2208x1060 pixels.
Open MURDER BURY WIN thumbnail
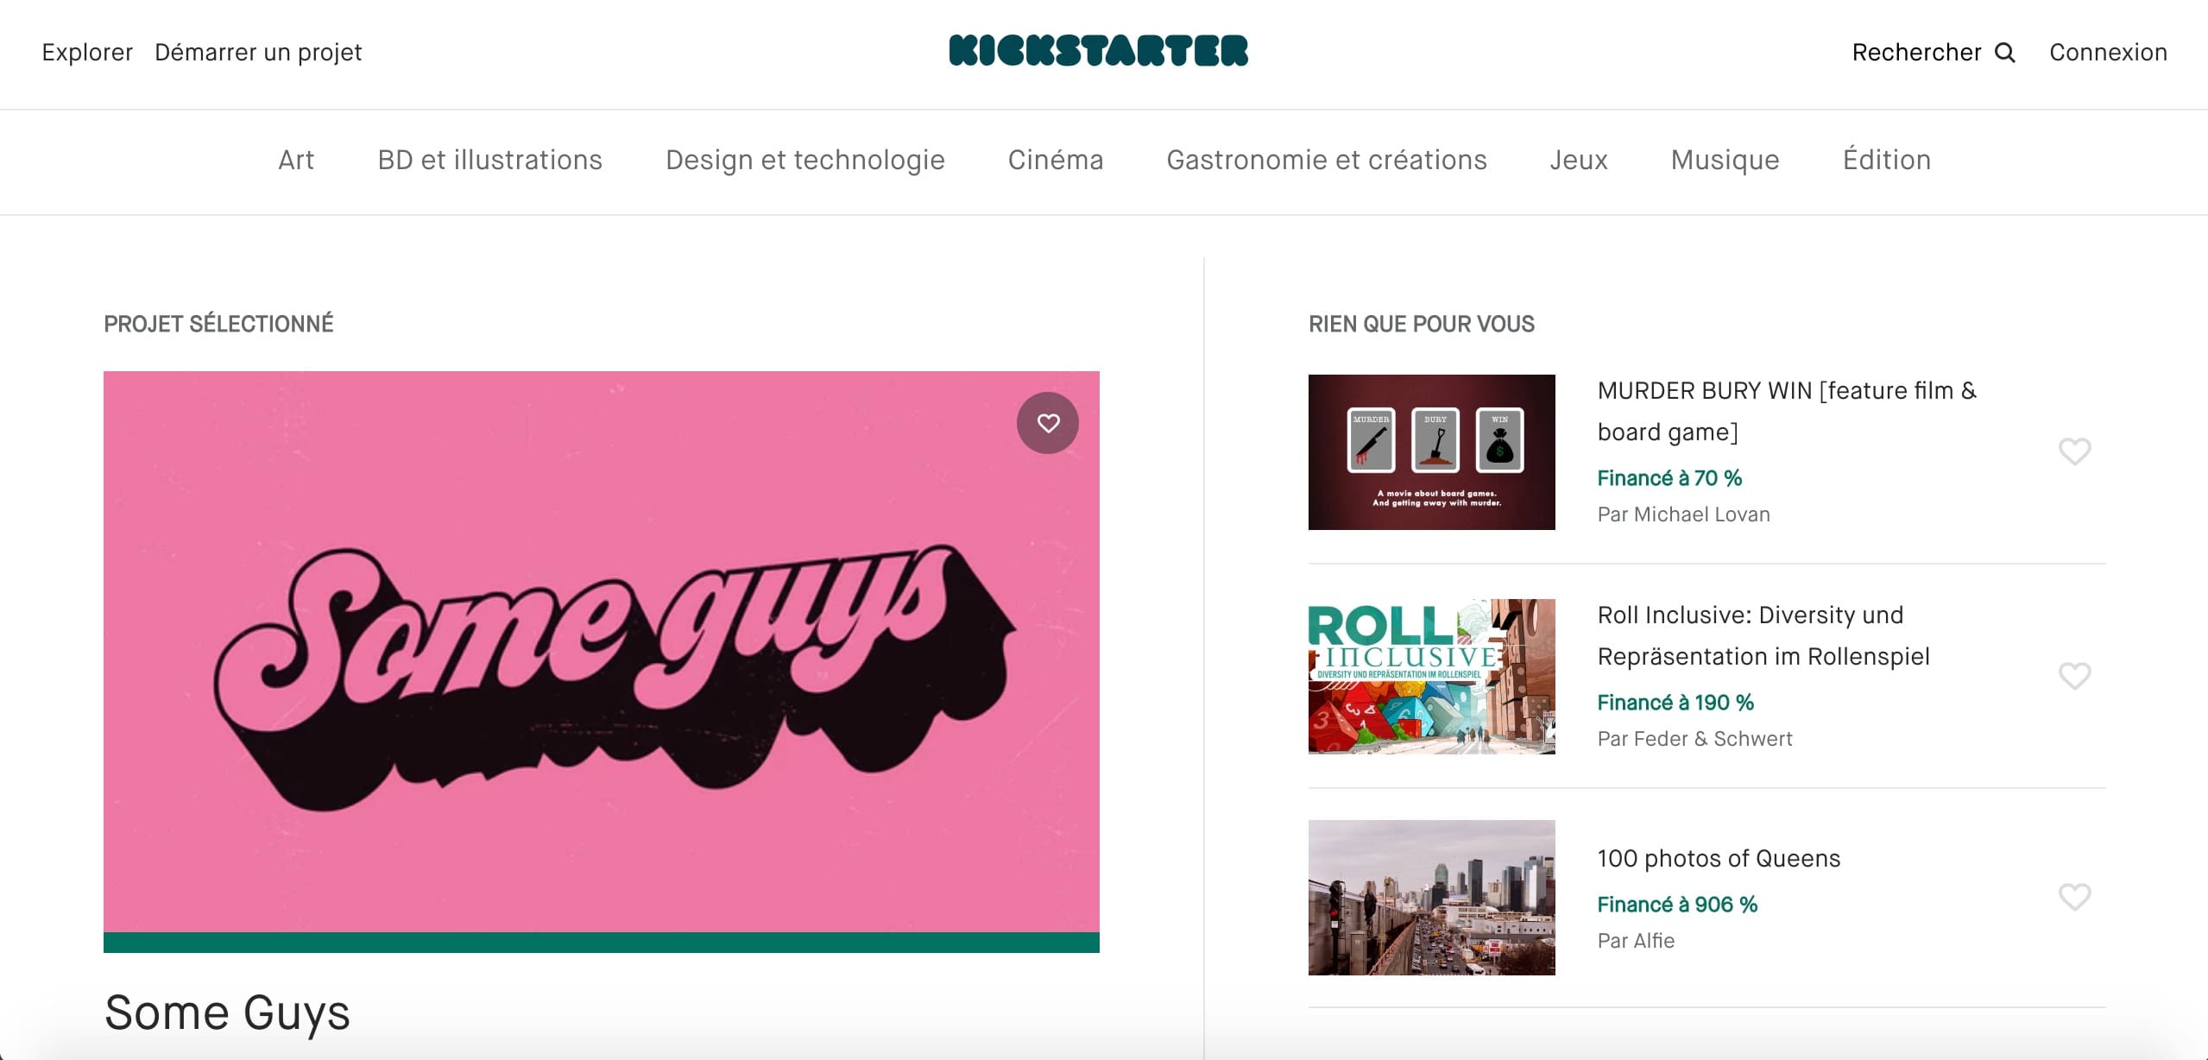click(x=1431, y=452)
